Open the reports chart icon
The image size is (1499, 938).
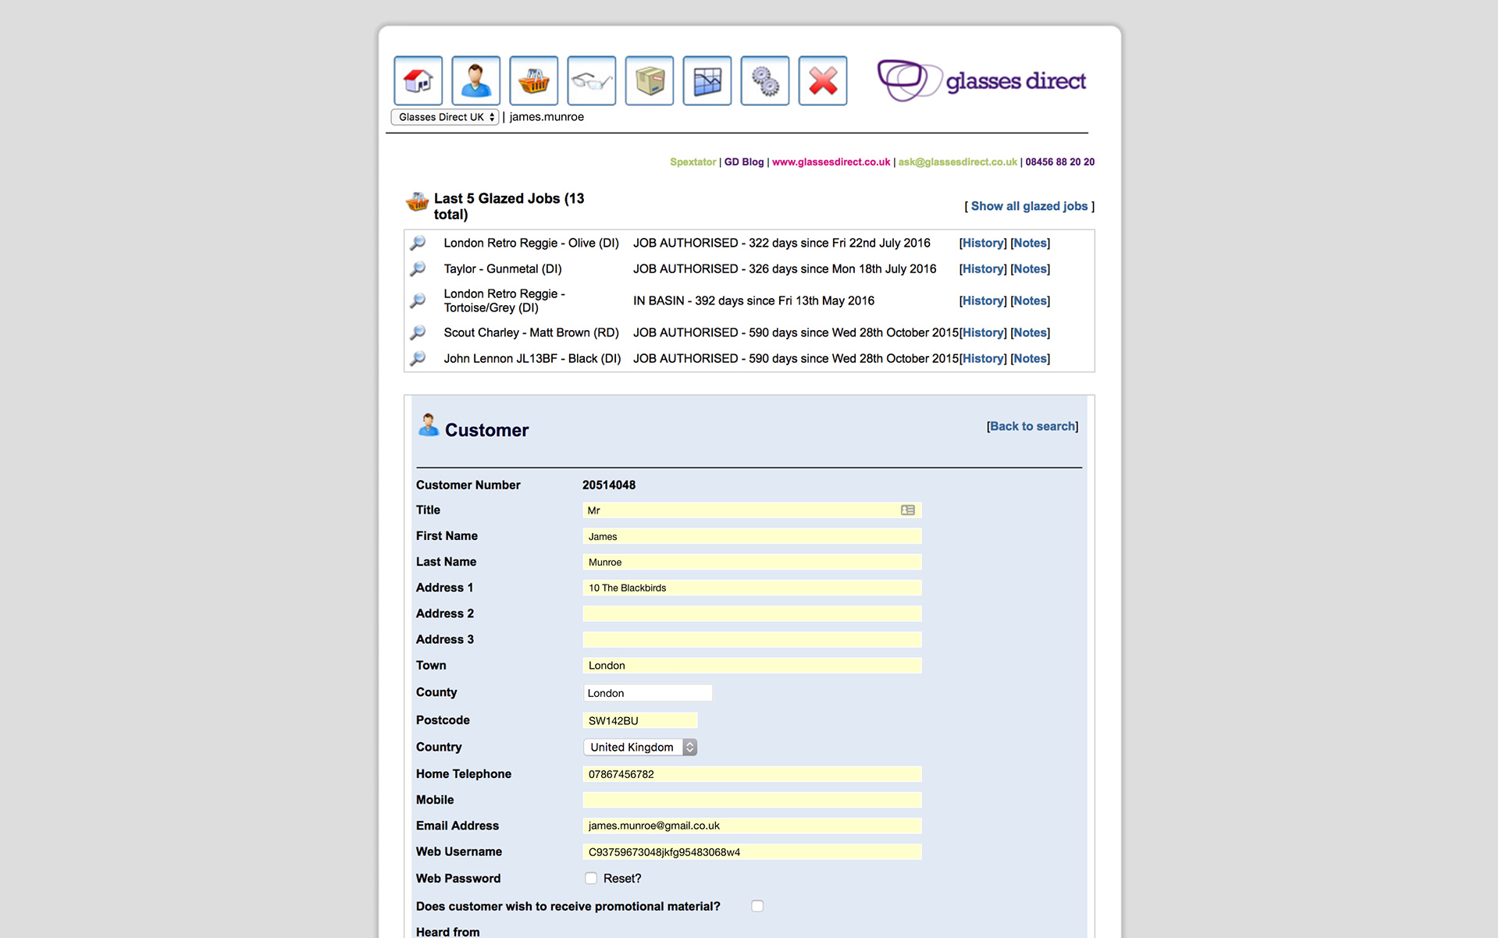(707, 80)
